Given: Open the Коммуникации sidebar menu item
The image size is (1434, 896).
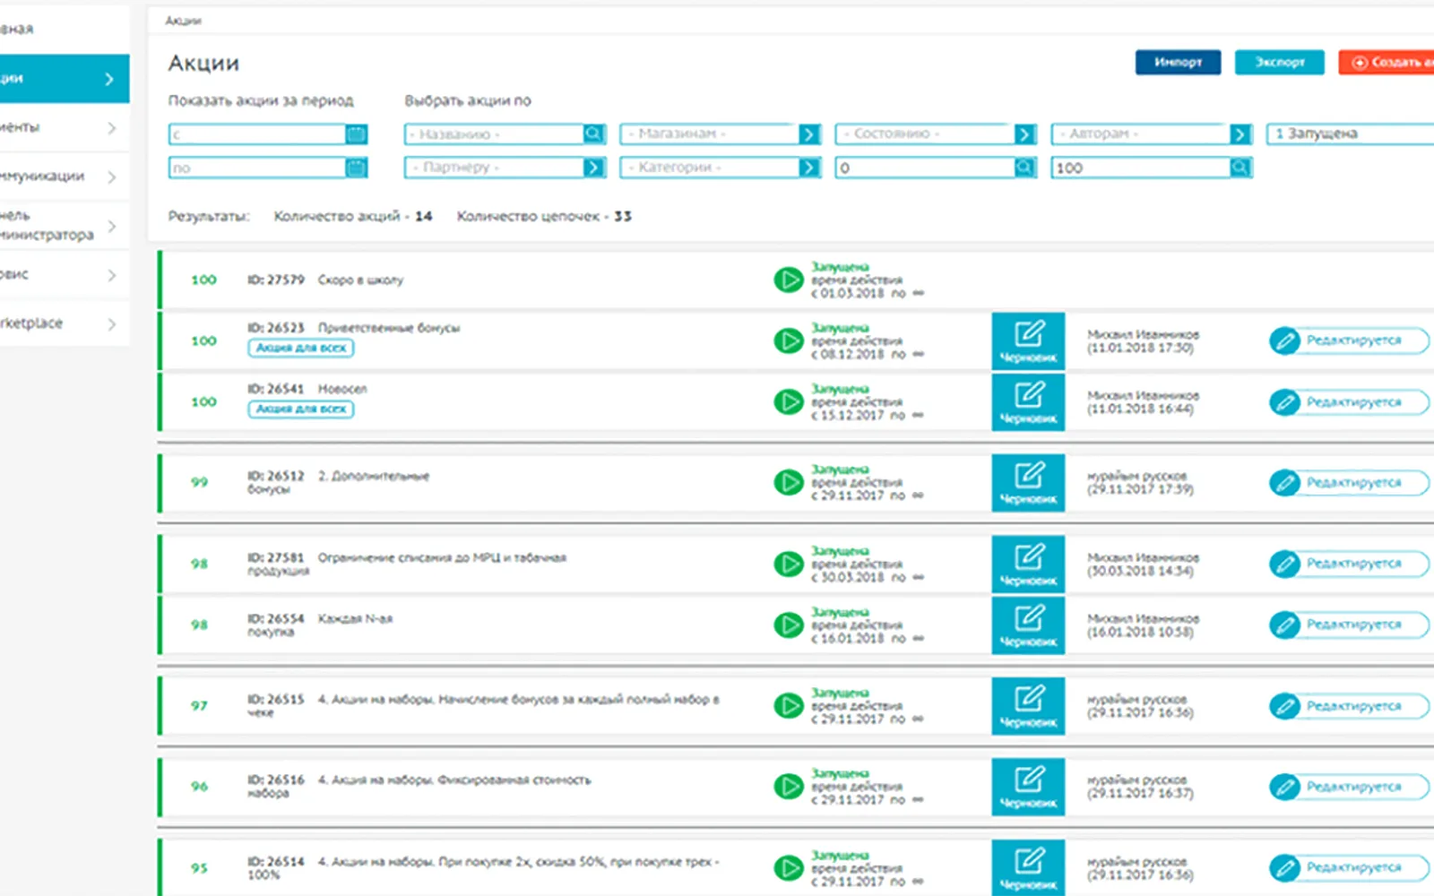Looking at the screenshot, I should [65, 177].
